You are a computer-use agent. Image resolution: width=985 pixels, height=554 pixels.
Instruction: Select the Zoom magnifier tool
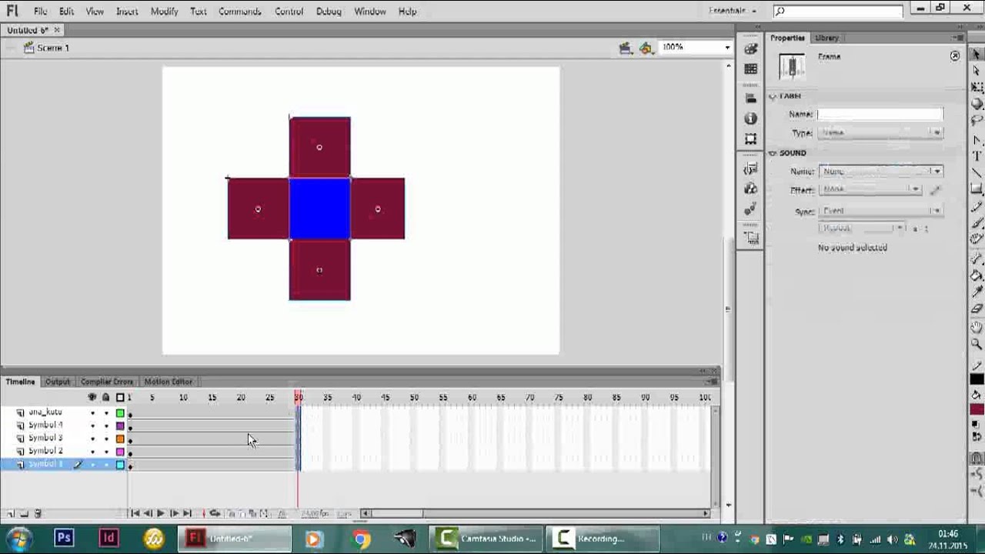[x=977, y=344]
